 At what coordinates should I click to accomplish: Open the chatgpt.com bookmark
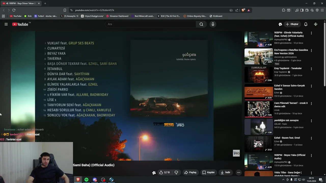tap(92, 16)
